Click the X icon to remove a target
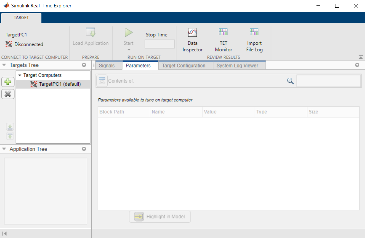This screenshot has height=238, width=365. click(x=8, y=94)
